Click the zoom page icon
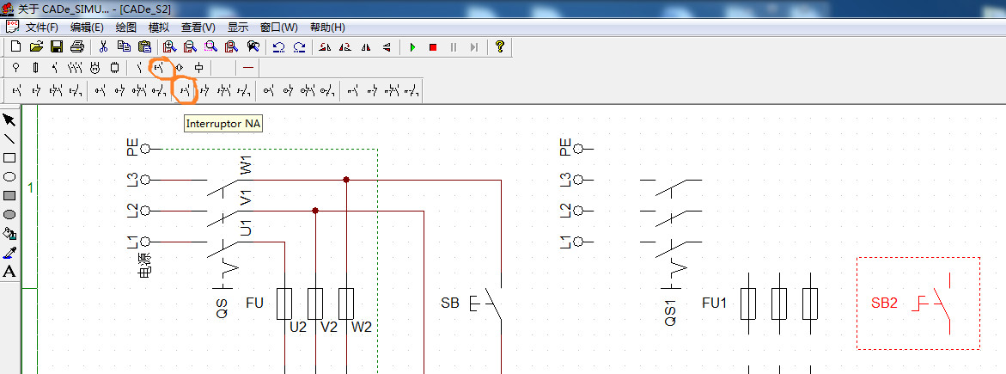 232,47
